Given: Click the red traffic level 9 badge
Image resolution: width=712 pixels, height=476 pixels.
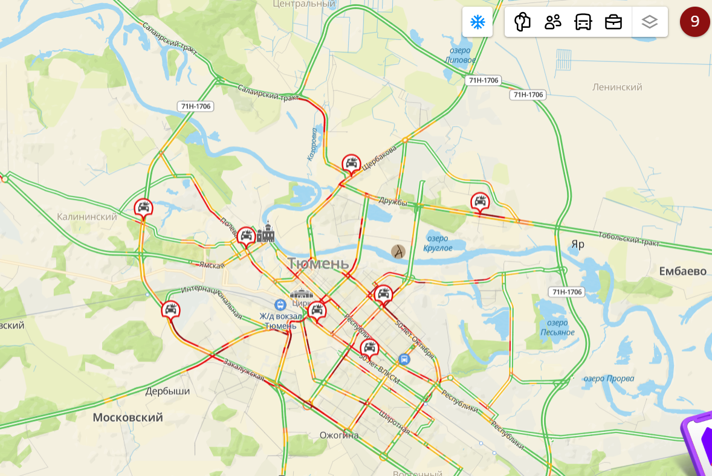Looking at the screenshot, I should [x=694, y=21].
